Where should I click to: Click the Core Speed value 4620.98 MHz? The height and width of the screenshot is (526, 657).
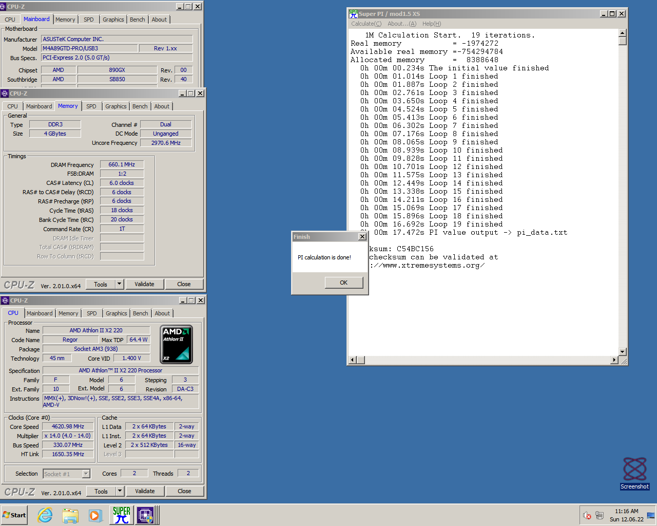click(x=68, y=426)
